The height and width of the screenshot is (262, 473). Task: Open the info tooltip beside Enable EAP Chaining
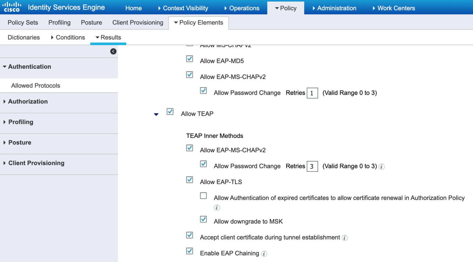pos(264,254)
